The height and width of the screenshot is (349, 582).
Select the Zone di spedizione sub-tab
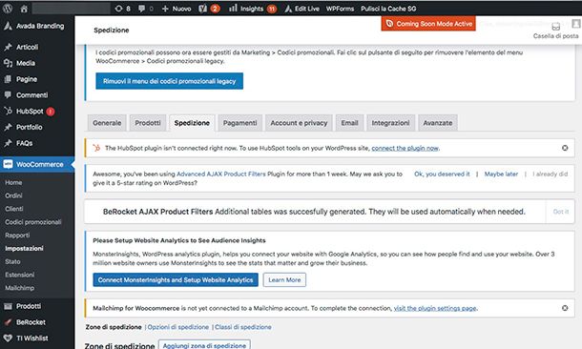click(x=114, y=327)
